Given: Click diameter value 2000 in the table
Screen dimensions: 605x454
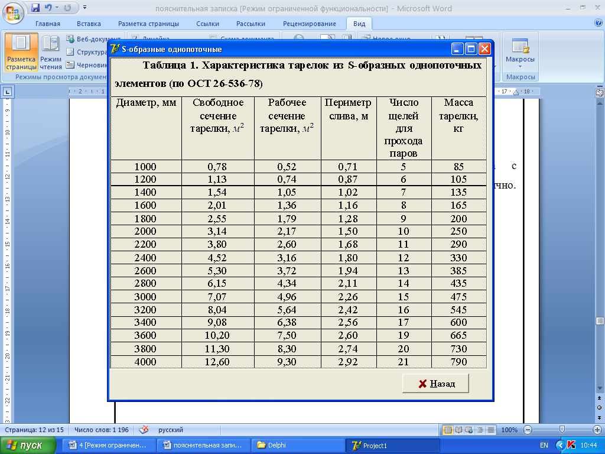Looking at the screenshot, I should (145, 231).
